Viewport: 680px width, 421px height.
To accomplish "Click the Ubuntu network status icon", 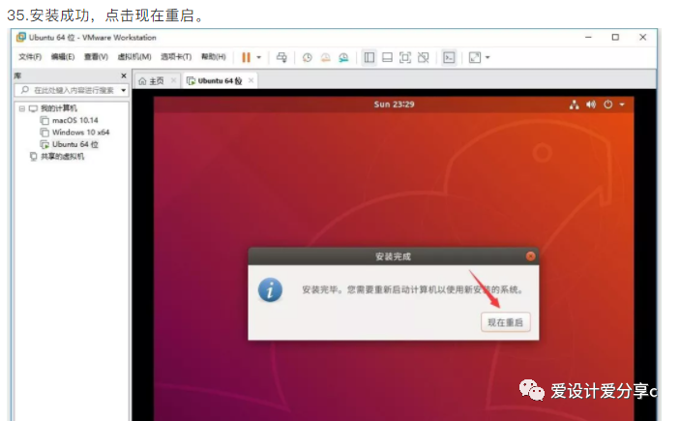I will pyautogui.click(x=575, y=105).
